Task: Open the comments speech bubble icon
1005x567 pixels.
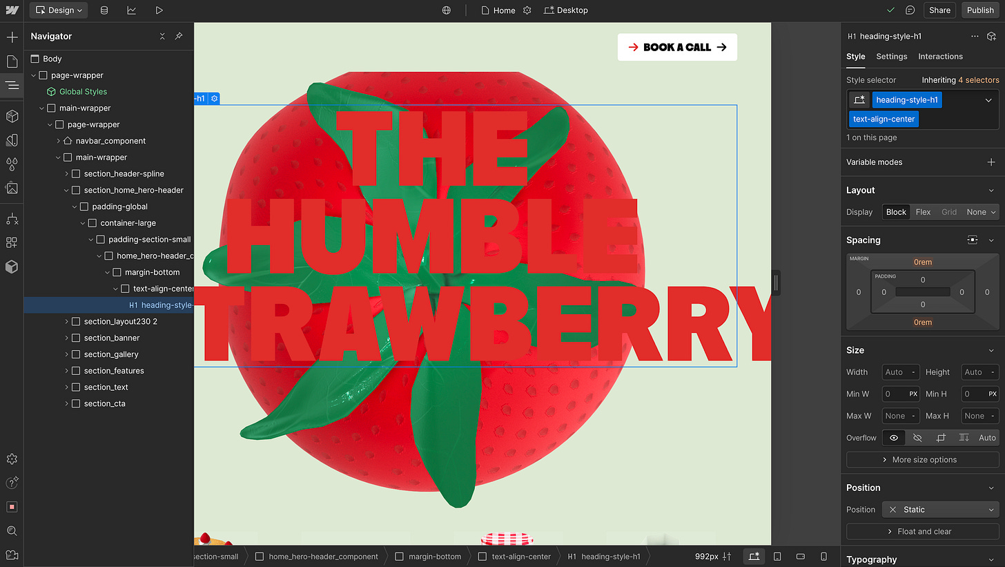Action: [x=910, y=10]
